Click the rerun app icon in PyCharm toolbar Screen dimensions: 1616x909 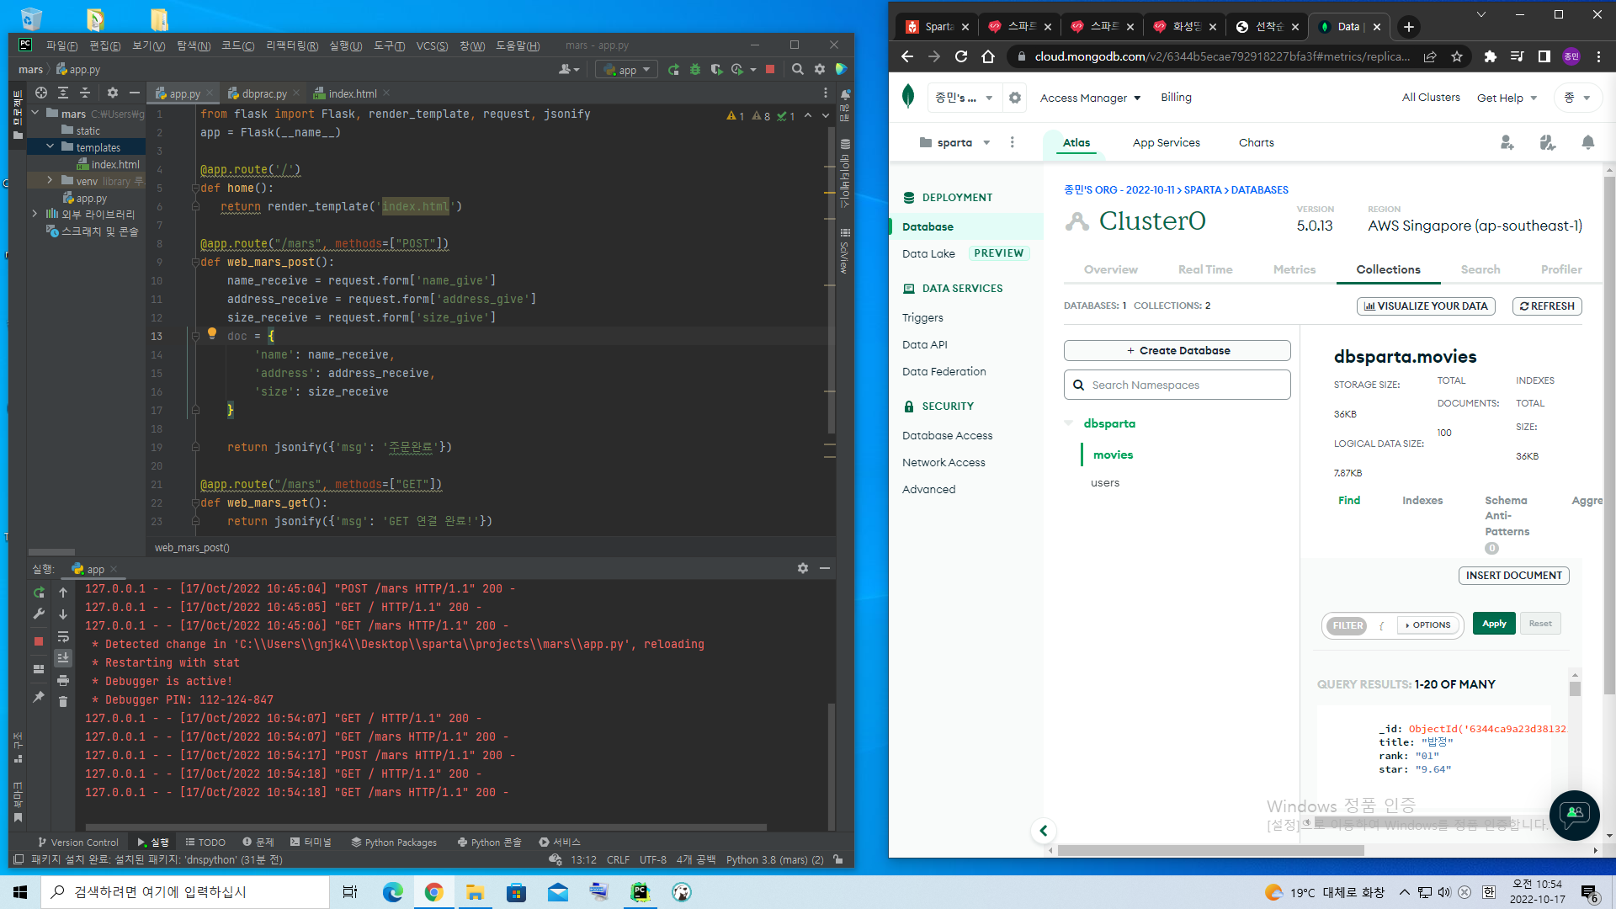(673, 70)
